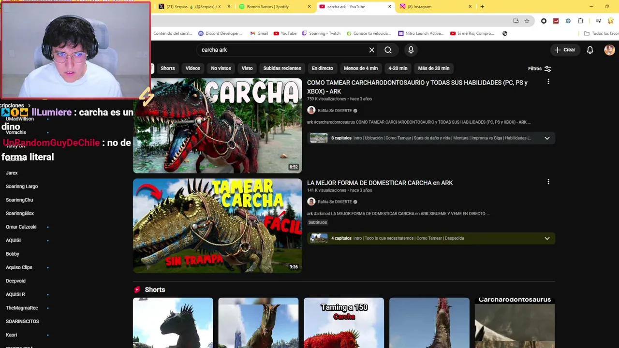The image size is (619, 348).
Task: Open the Omar Calzoski subscription
Action: [21, 227]
